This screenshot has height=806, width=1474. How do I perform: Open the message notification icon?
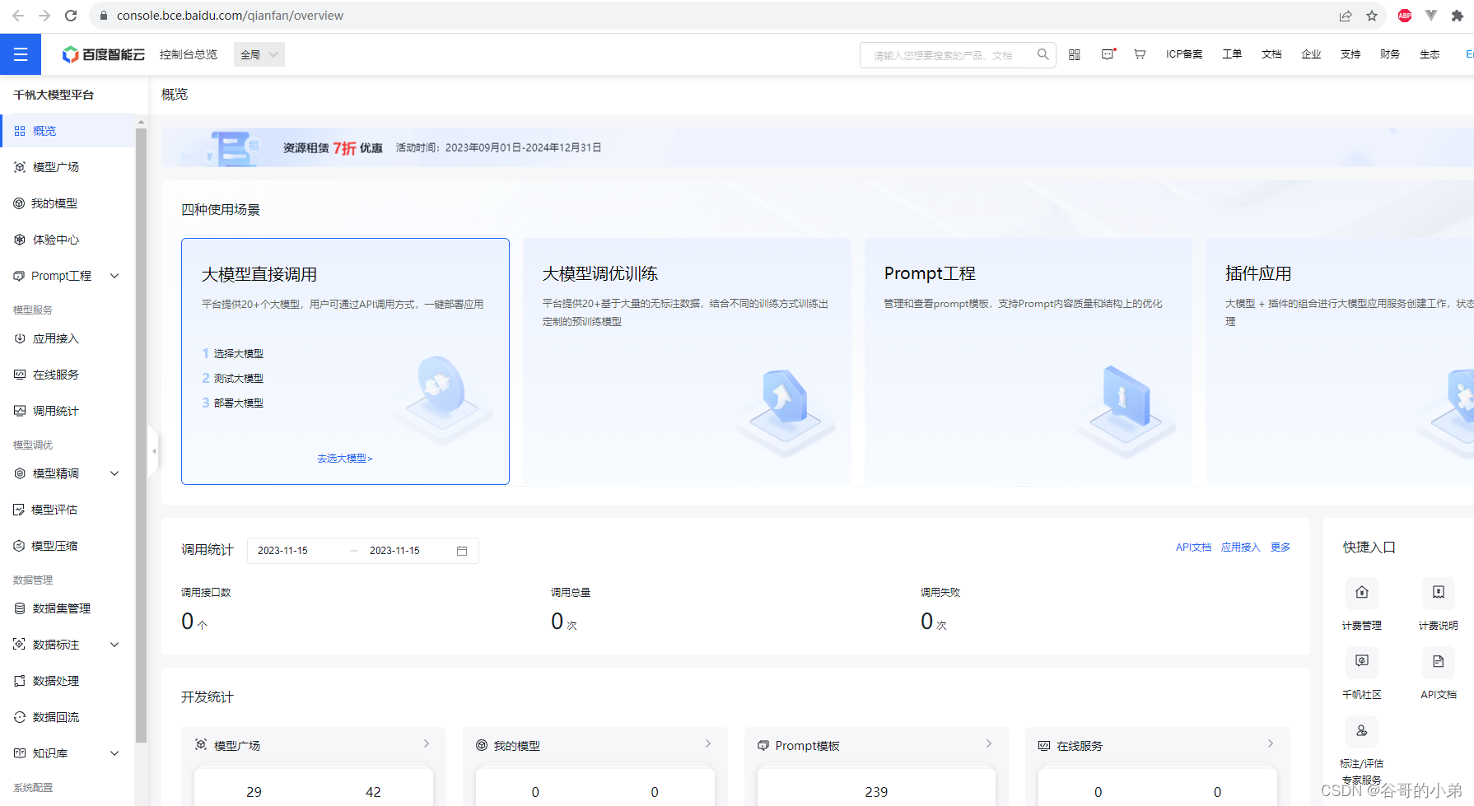tap(1108, 54)
